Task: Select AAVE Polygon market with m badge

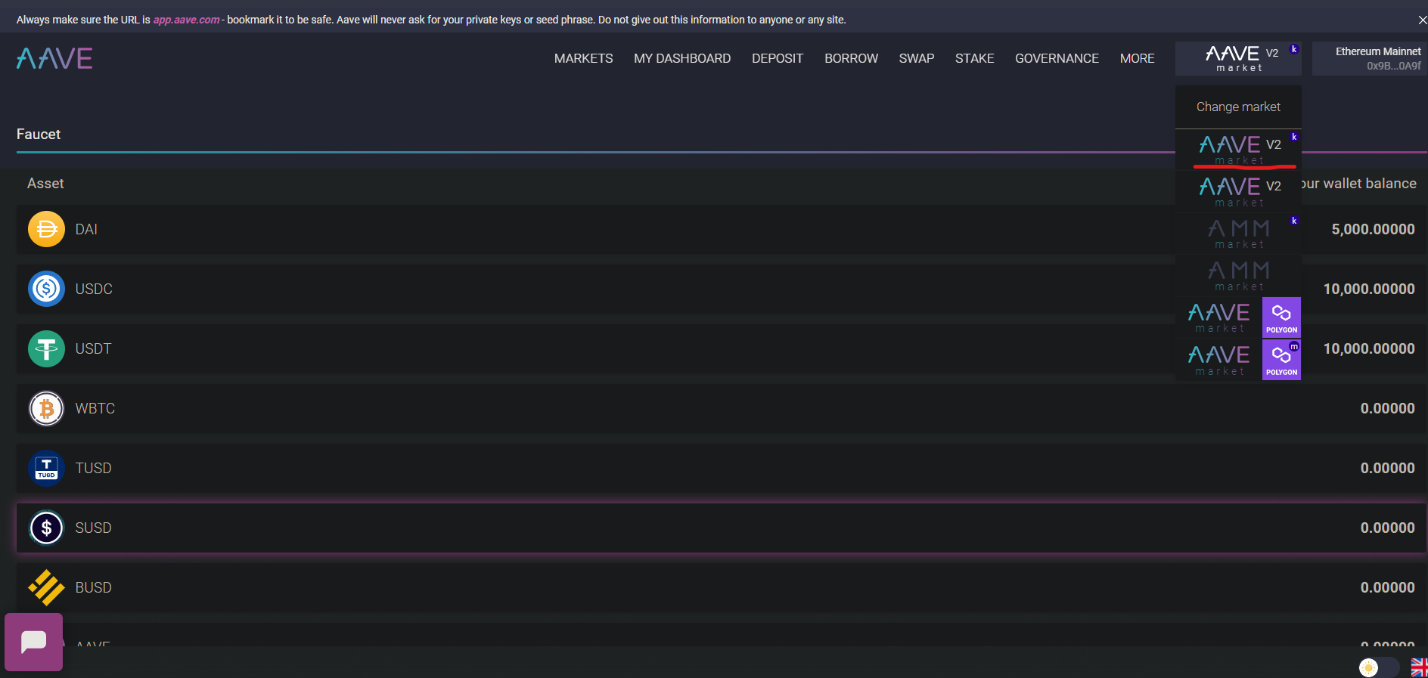Action: [x=1238, y=360]
